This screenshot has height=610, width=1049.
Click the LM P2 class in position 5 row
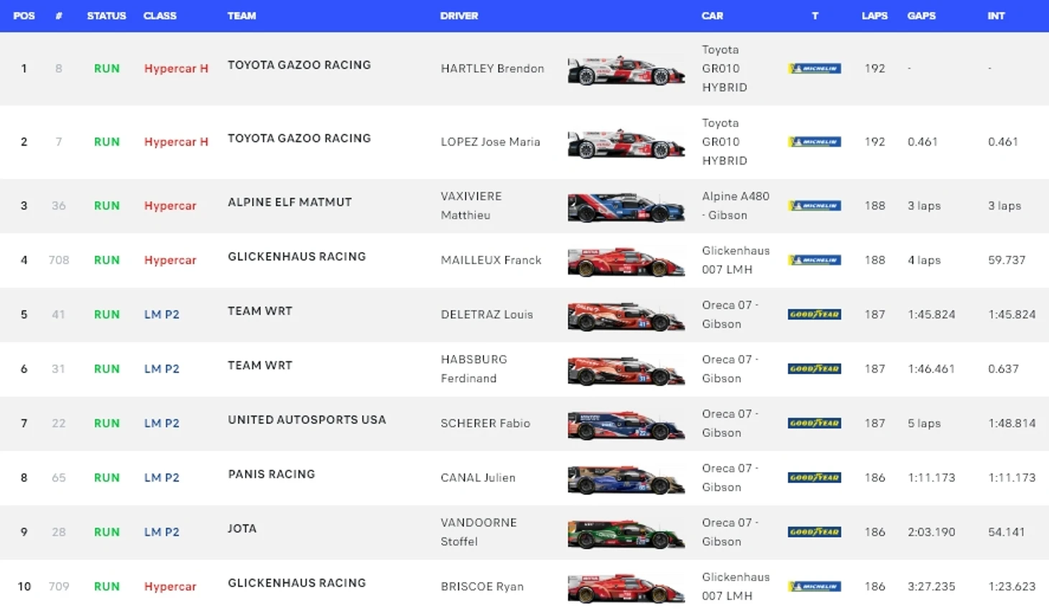pyautogui.click(x=162, y=314)
